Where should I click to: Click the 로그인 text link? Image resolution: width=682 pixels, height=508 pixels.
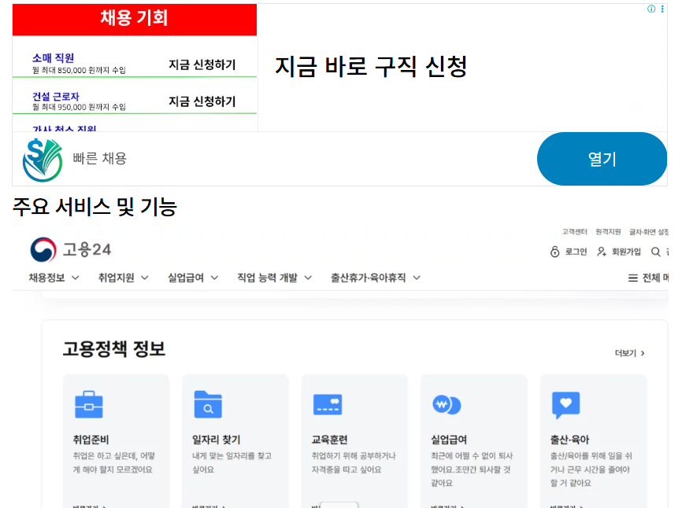tap(576, 252)
